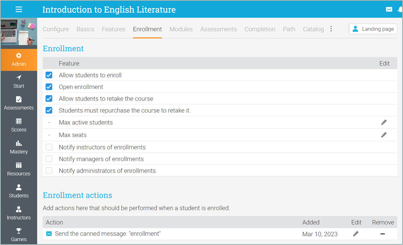This screenshot has width=403, height=245.
Task: Open the Students section in sidebar
Action: 19,191
